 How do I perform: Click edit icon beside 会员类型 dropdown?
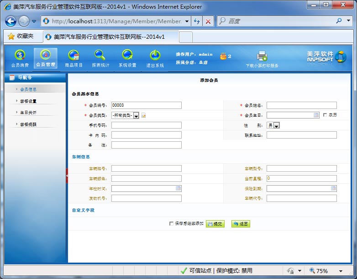[x=144, y=116]
